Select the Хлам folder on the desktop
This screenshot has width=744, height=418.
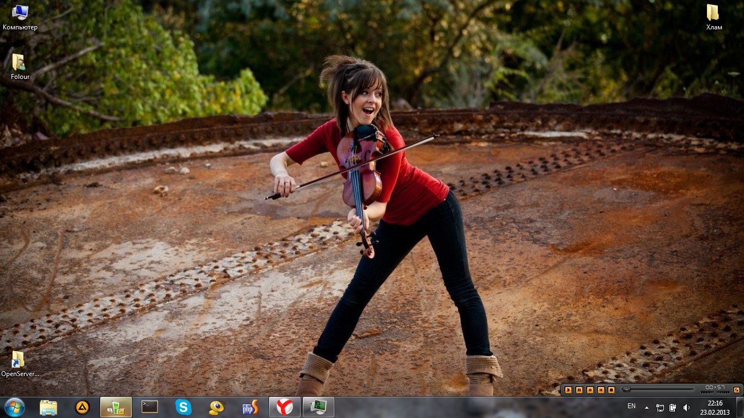pos(713,16)
